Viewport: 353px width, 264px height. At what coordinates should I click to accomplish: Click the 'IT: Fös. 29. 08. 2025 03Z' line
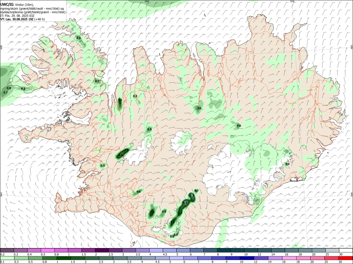[17, 16]
